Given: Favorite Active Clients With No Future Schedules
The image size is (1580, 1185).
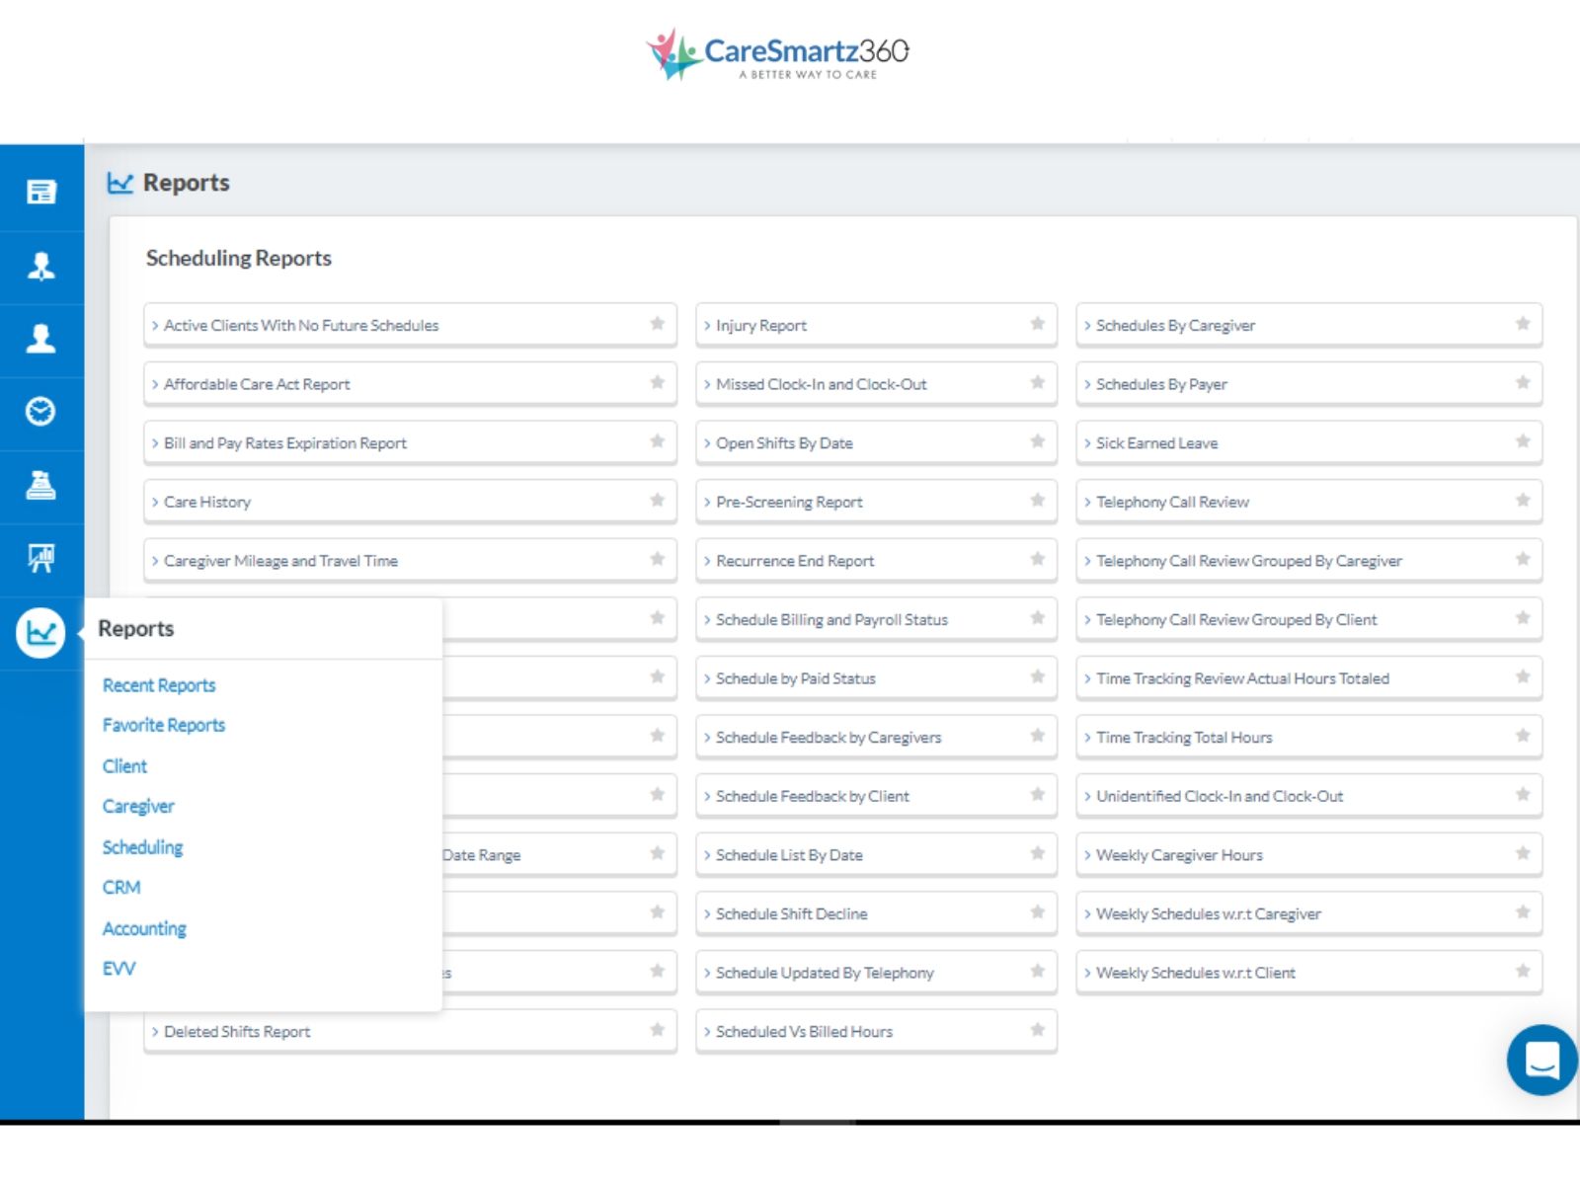Looking at the screenshot, I should (658, 324).
